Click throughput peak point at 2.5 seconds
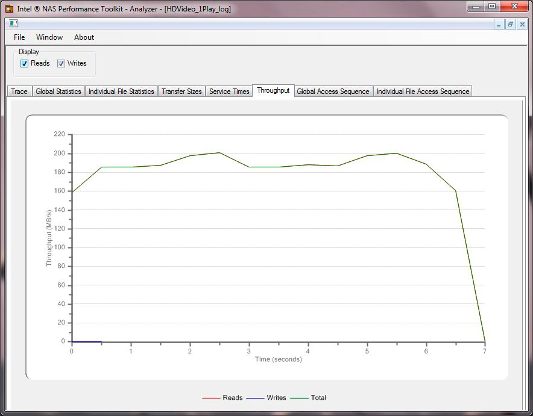Screen dimensions: 533x416 pos(219,153)
